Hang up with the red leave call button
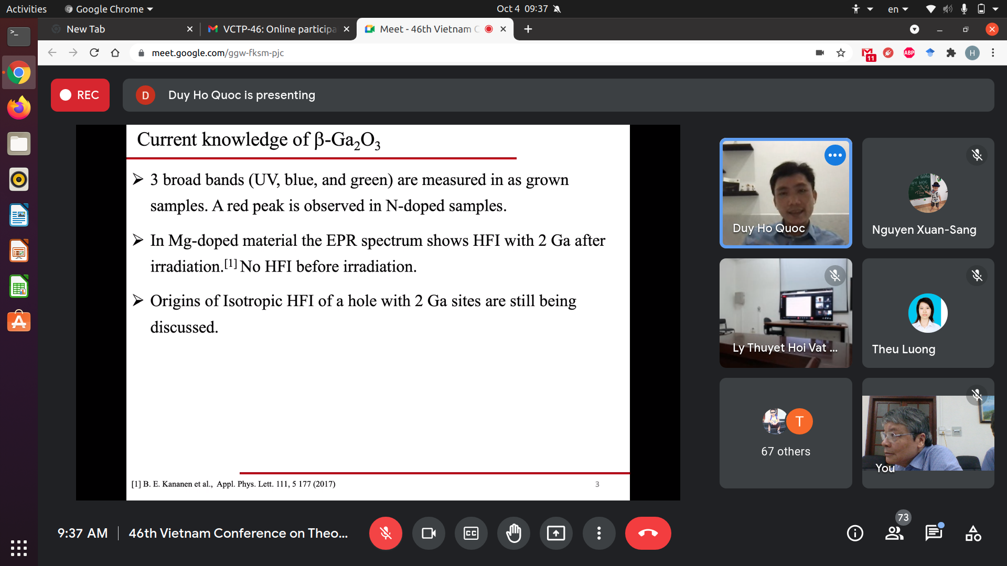The height and width of the screenshot is (566, 1007). pyautogui.click(x=648, y=534)
